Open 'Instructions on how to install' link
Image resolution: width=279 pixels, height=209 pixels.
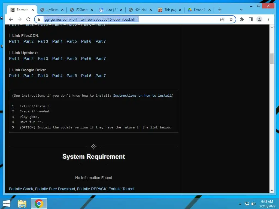coord(142,96)
